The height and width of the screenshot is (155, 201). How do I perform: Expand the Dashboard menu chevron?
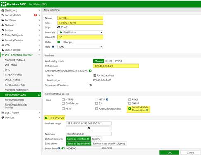click(x=39, y=10)
